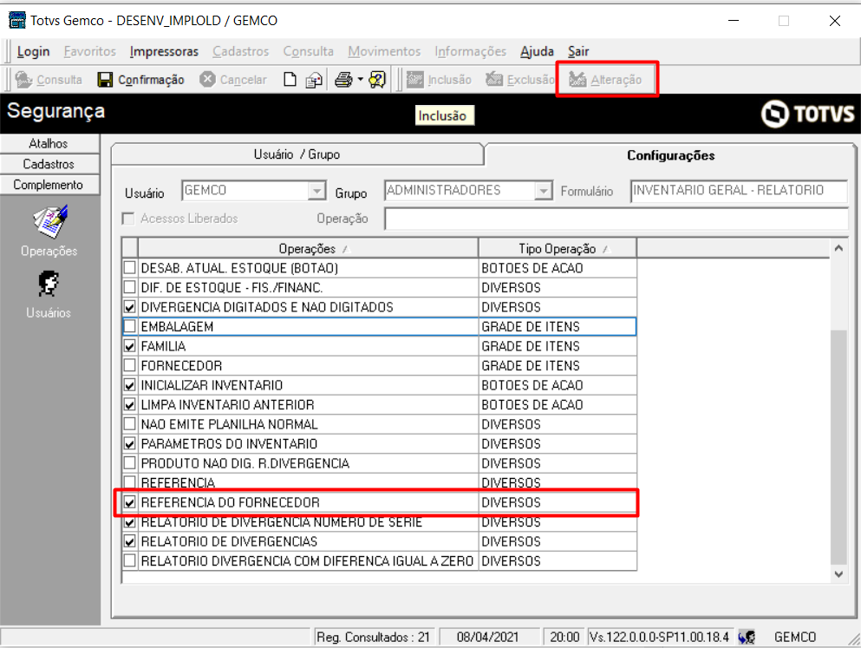Switch to Usuário / Grupo tab

(x=297, y=154)
